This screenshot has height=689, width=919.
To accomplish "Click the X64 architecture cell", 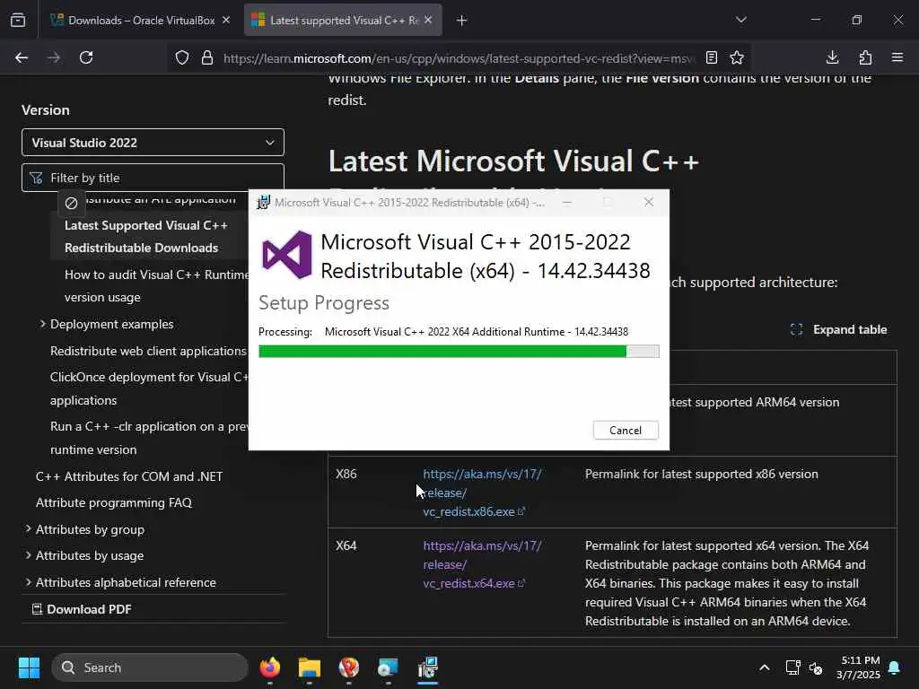I will pyautogui.click(x=346, y=545).
